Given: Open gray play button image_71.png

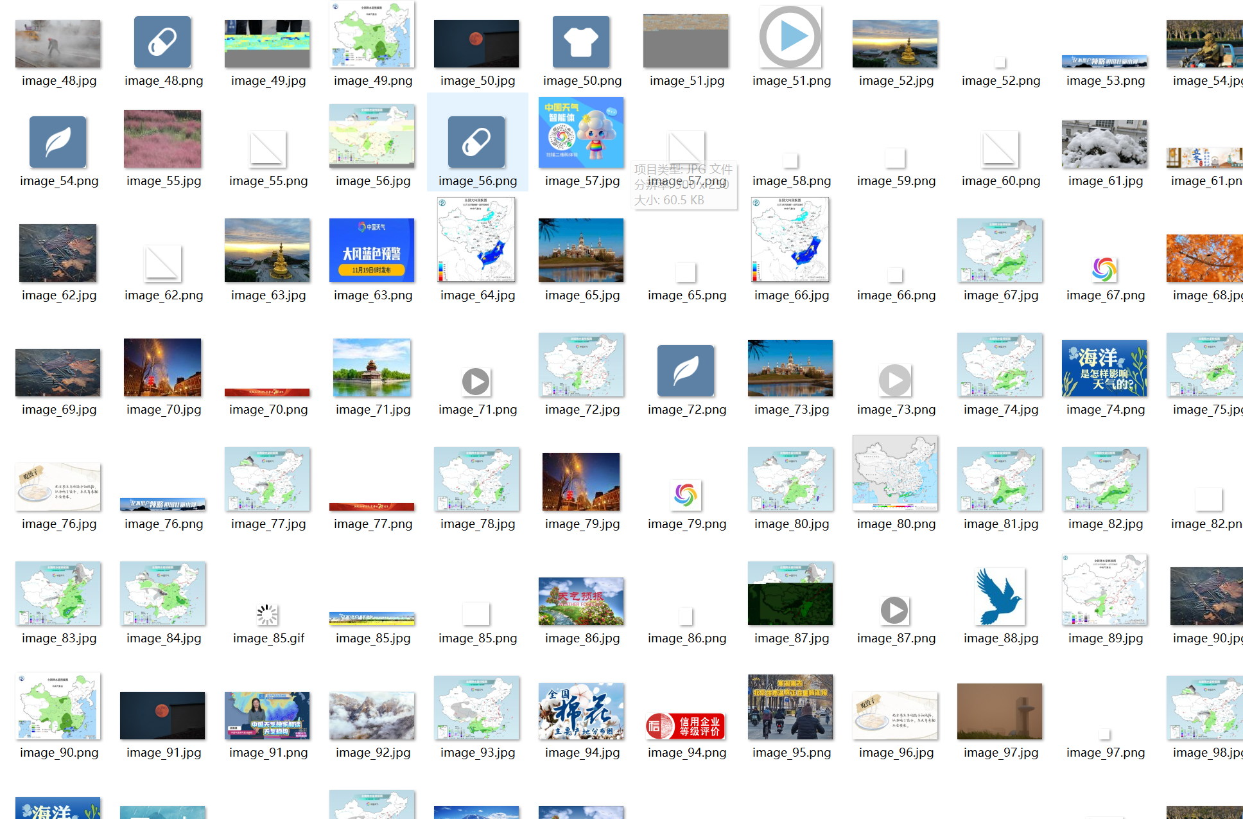Looking at the screenshot, I should point(476,382).
